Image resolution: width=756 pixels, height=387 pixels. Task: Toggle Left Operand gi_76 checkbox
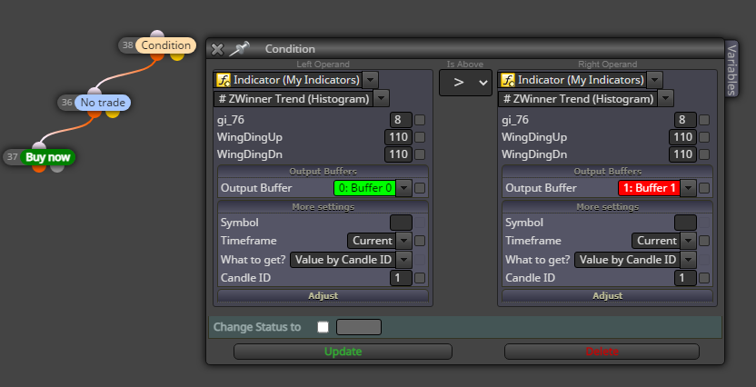coord(420,120)
